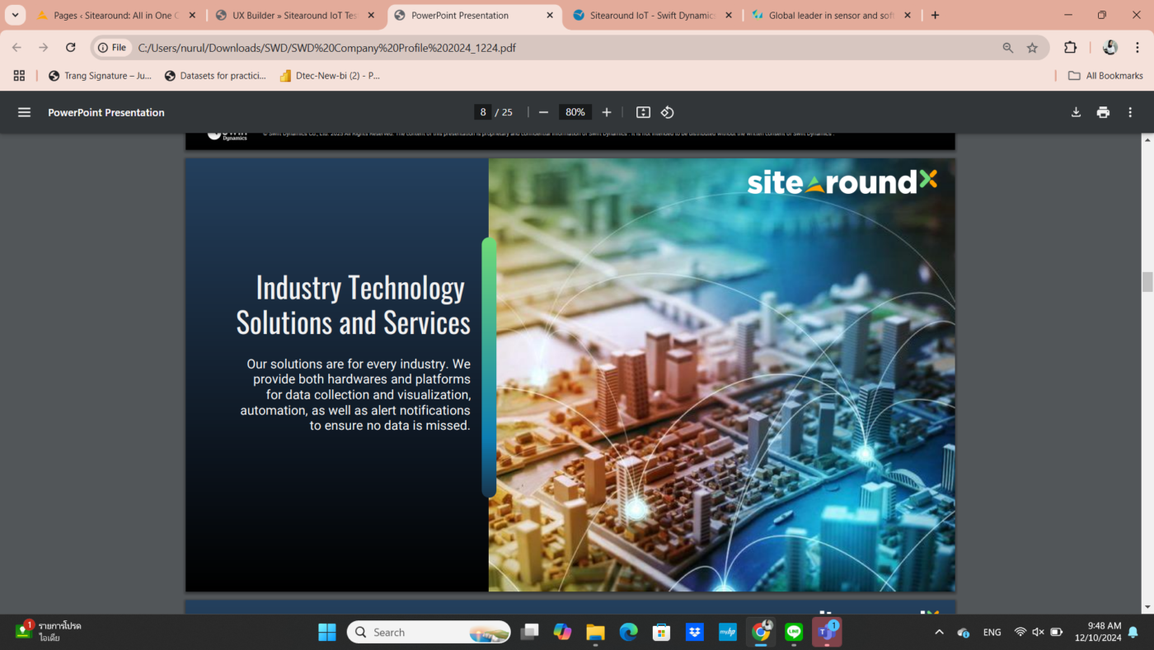Click the print icon in the PDF toolbar
The height and width of the screenshot is (650, 1154).
point(1103,111)
